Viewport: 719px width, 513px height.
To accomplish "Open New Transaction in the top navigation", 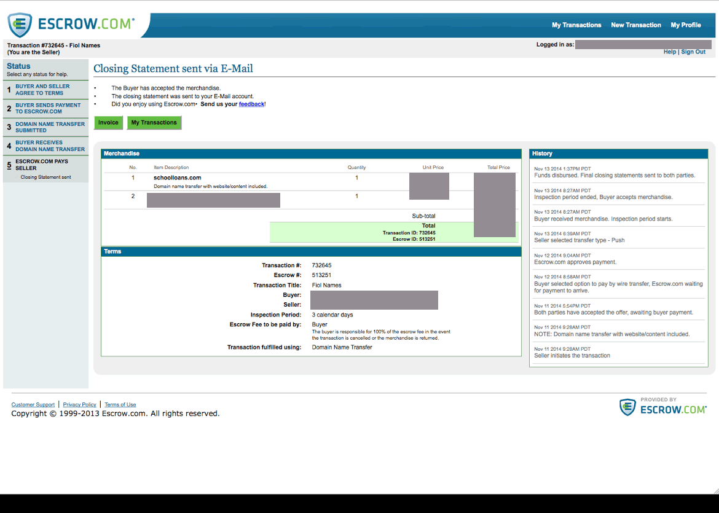I will [x=636, y=25].
